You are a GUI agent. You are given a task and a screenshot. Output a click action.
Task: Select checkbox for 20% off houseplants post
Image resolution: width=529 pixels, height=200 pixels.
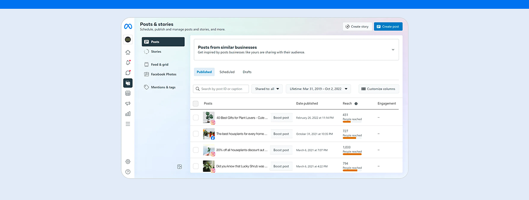click(196, 150)
